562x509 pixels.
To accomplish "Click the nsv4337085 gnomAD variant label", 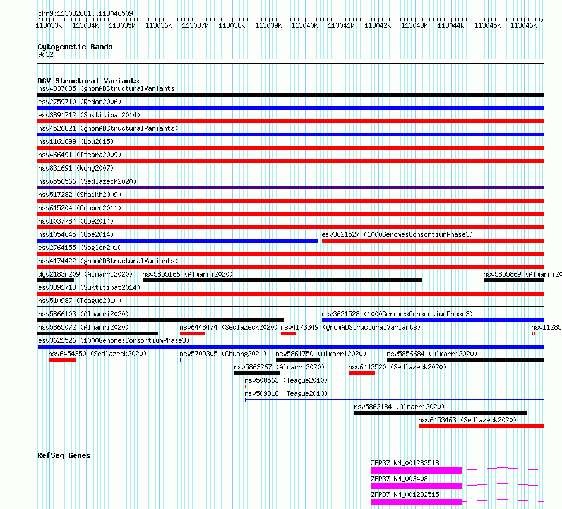I will click(x=108, y=88).
